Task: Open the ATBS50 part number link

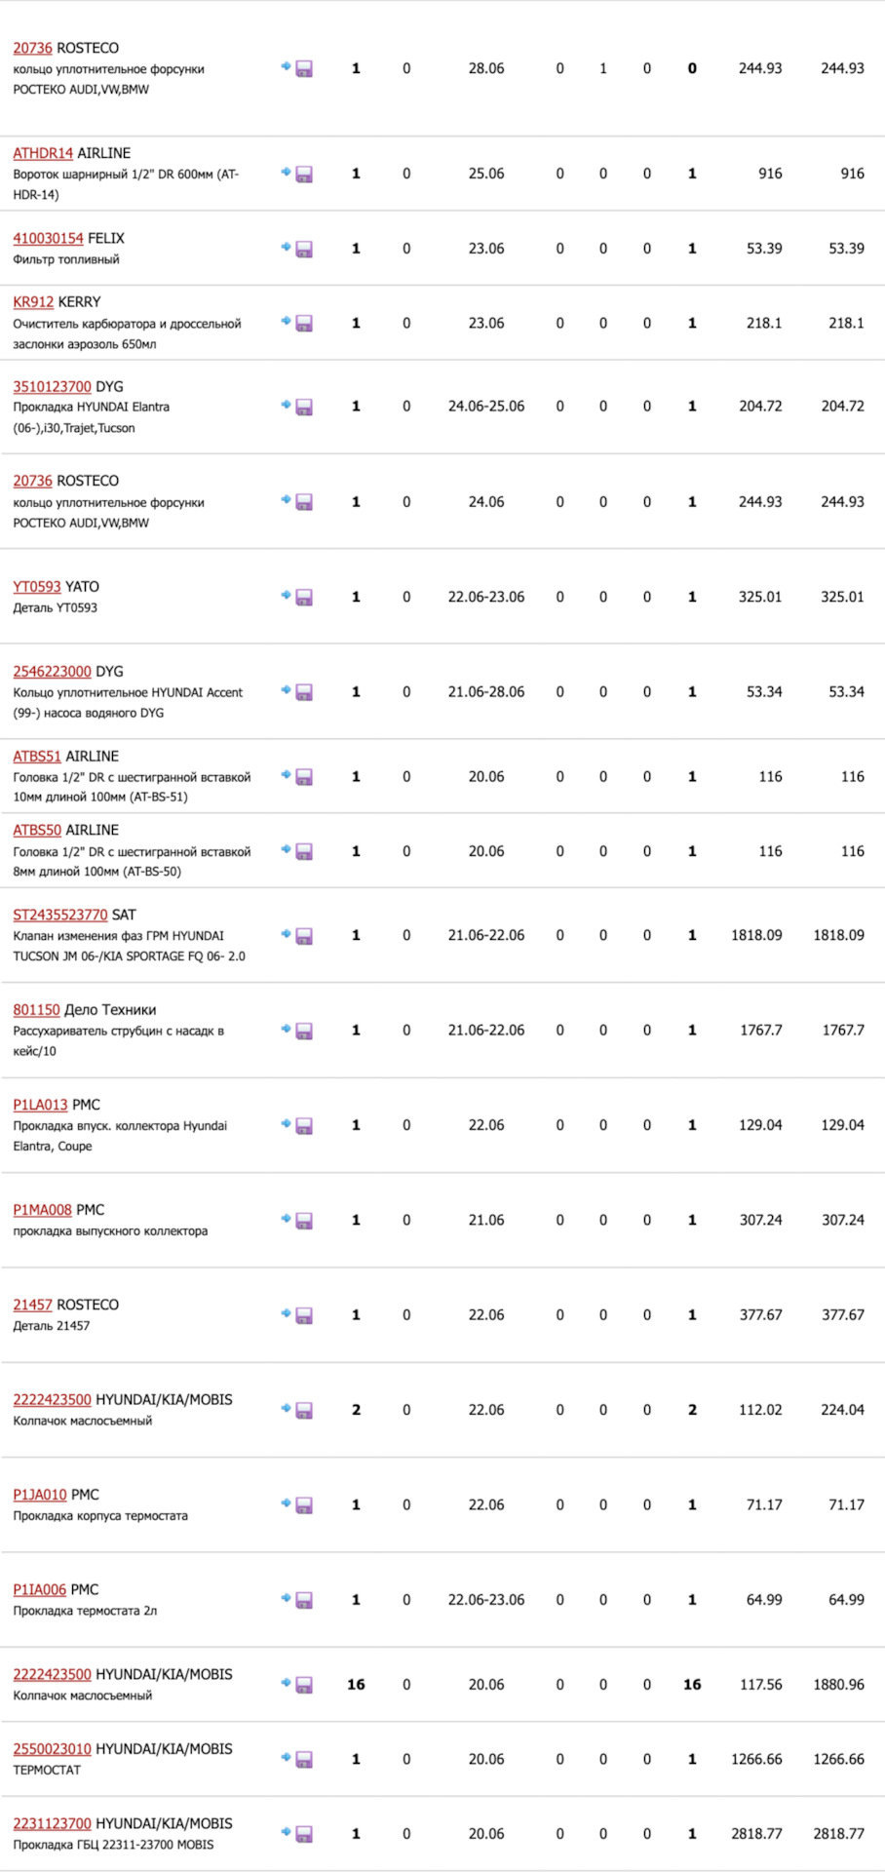Action: [37, 831]
